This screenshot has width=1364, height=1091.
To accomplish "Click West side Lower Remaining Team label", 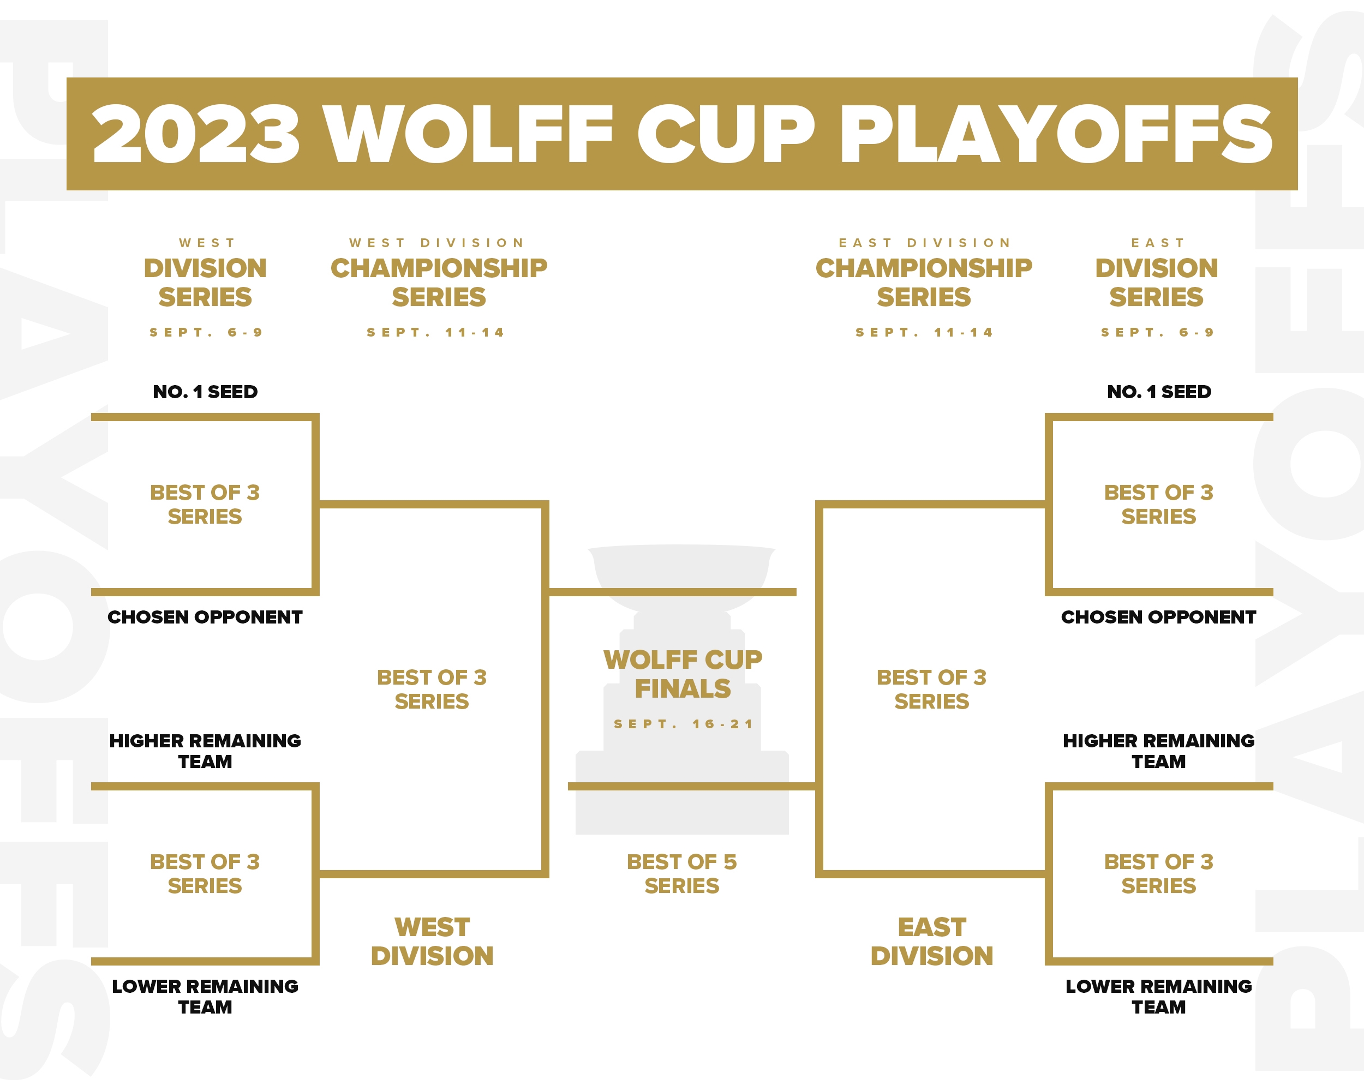I will pos(205,996).
